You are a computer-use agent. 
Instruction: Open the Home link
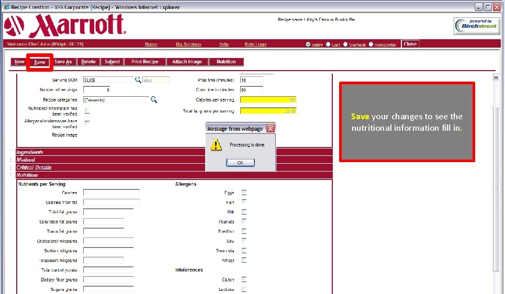pyautogui.click(x=151, y=44)
